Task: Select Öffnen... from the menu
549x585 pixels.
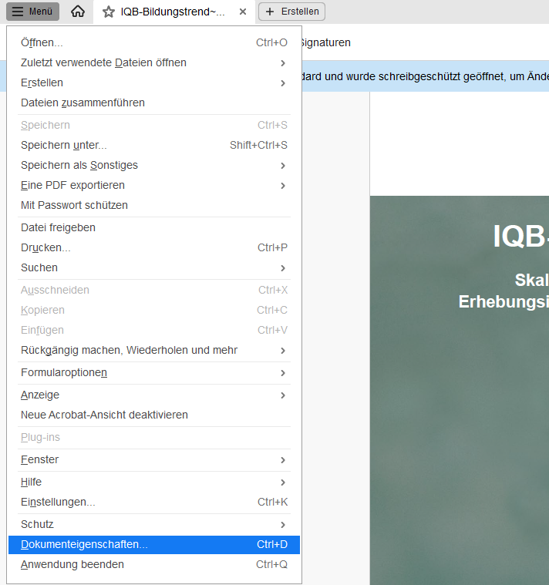Action: (42, 42)
